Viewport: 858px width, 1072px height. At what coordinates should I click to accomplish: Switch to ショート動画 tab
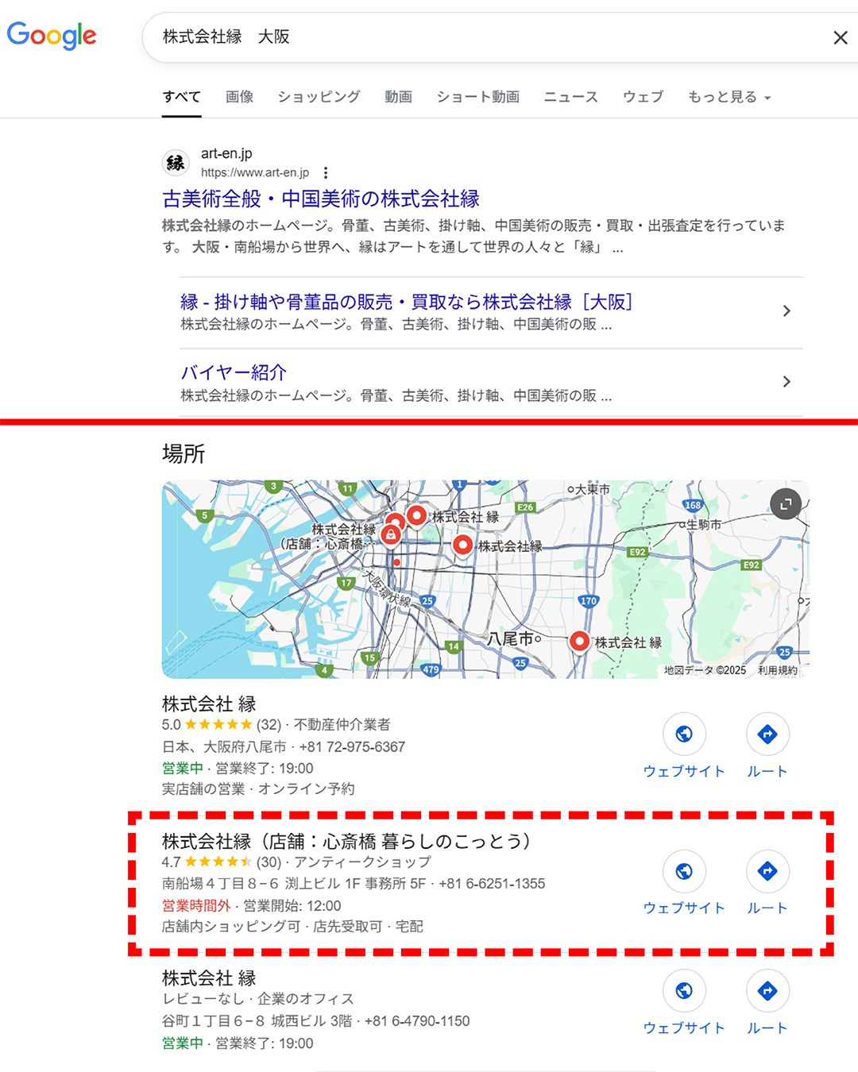click(x=477, y=97)
